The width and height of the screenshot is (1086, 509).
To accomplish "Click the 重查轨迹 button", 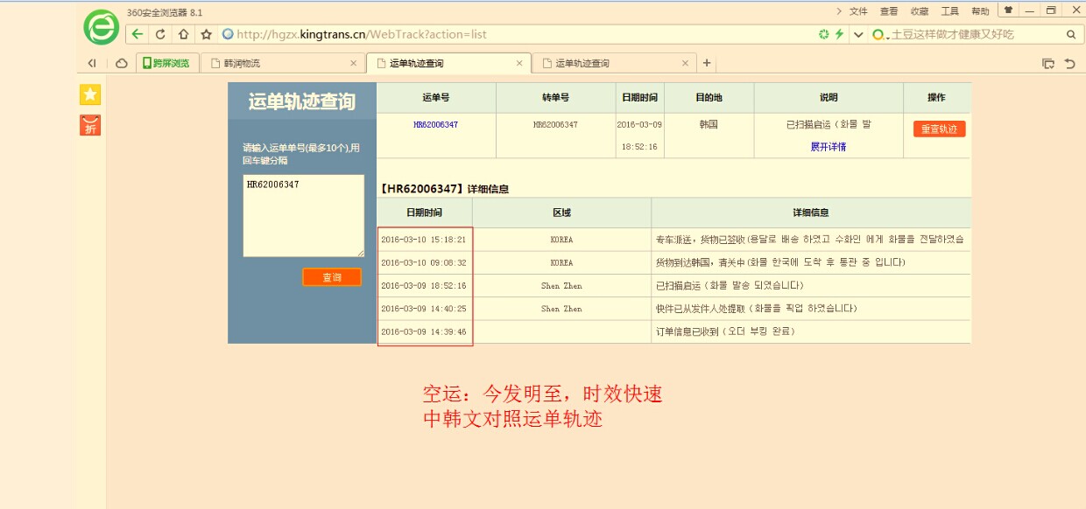I will pos(939,129).
